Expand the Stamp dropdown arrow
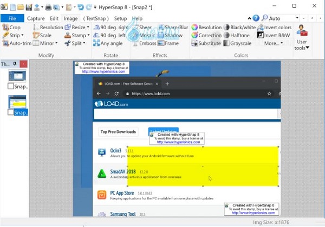 [x=88, y=35]
